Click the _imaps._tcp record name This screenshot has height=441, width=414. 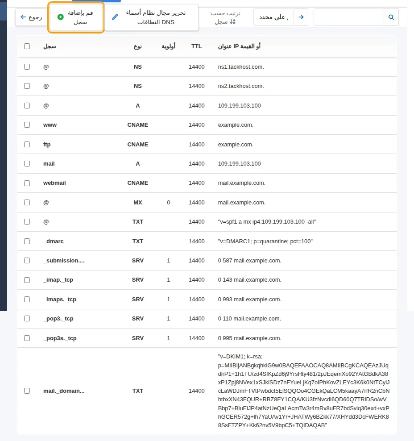point(60,300)
